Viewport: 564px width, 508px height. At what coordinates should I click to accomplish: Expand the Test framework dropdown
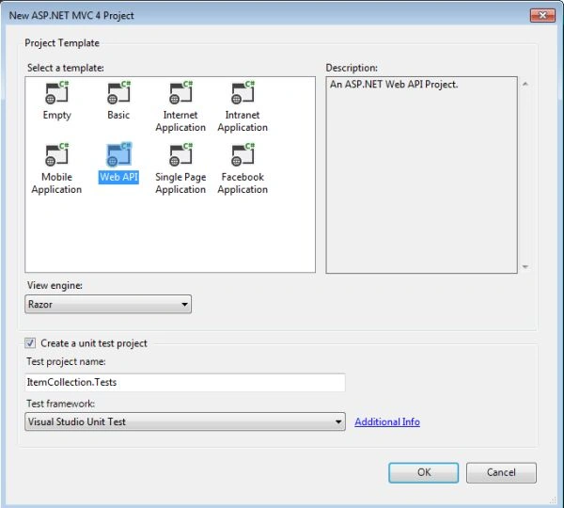click(x=185, y=421)
